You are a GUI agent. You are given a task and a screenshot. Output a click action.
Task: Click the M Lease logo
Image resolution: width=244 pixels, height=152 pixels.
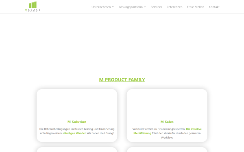point(33,6)
